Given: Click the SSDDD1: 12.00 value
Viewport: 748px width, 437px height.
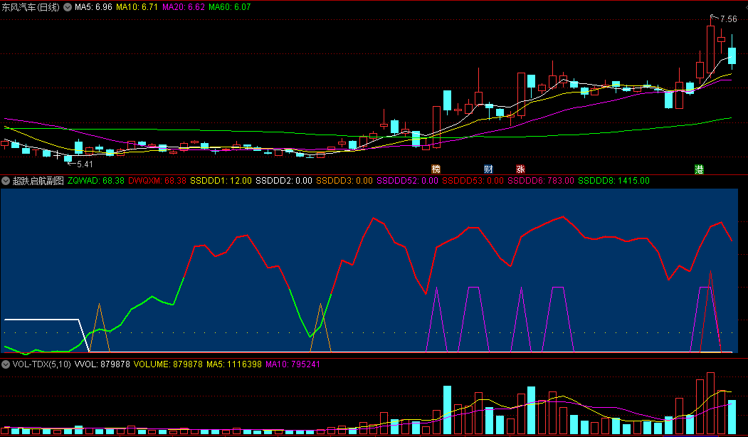Looking at the screenshot, I should (221, 181).
